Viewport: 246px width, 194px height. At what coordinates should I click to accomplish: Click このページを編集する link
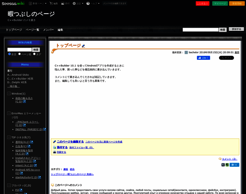tap(70, 142)
